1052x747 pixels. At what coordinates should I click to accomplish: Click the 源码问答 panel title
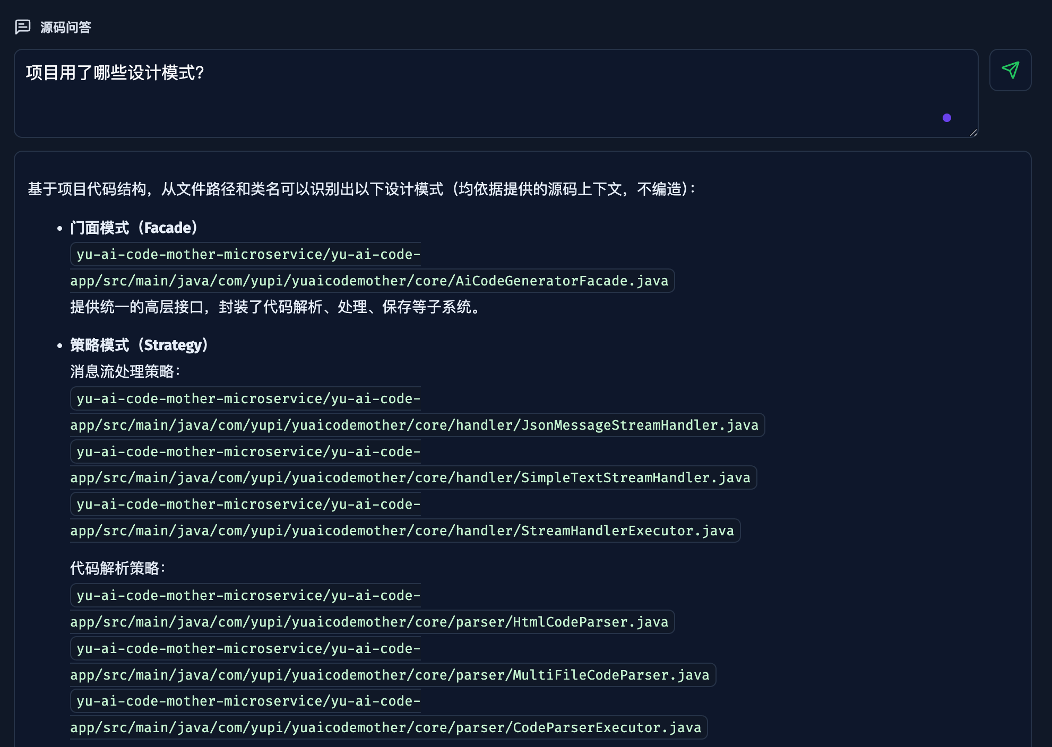tap(66, 27)
